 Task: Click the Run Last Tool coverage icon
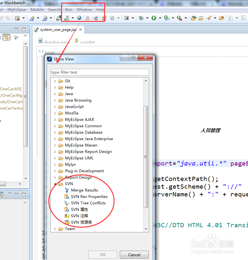point(167,18)
